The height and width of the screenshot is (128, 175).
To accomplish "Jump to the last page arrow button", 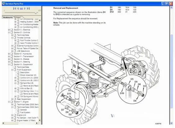I will pyautogui.click(x=28, y=8).
